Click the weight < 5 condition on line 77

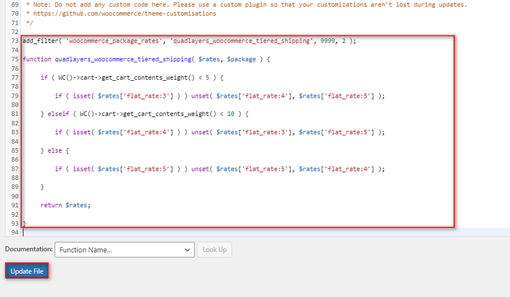(132, 78)
